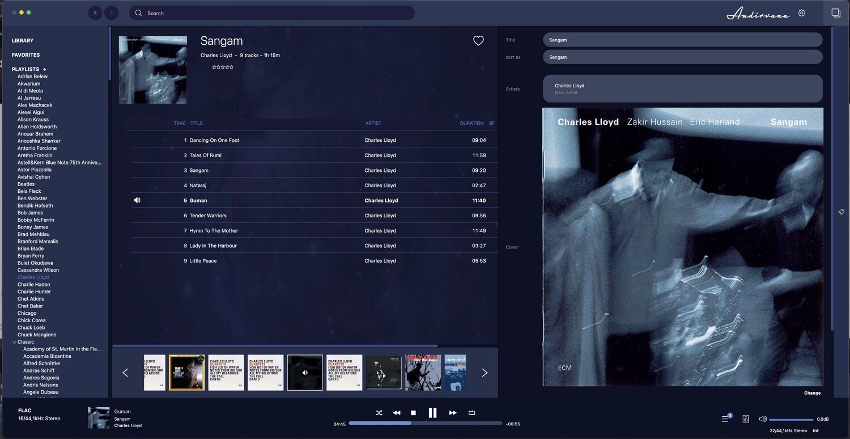Screen dimensions: 850x439
Task: Enable shuffle playback mode
Action: (379, 412)
